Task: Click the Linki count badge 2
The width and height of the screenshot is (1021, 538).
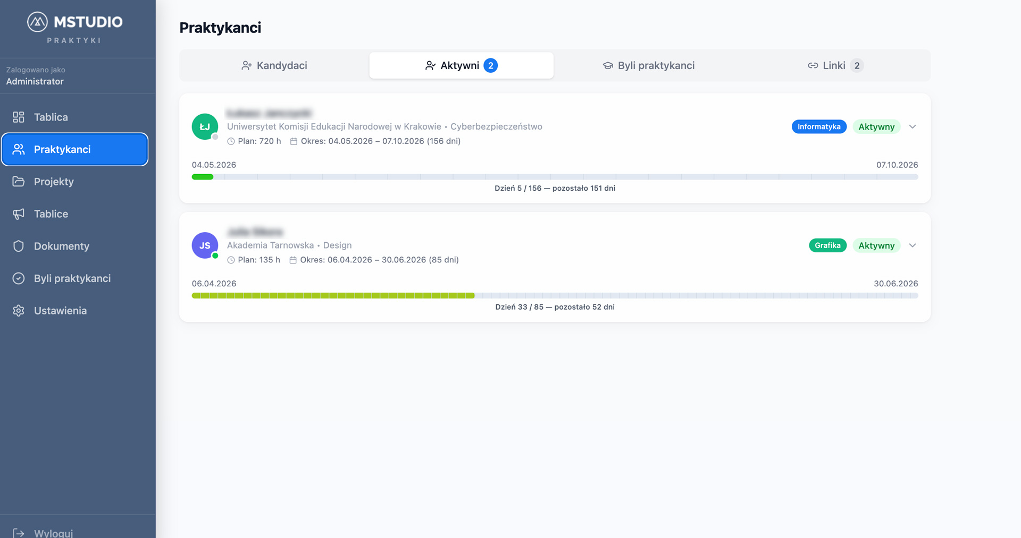Action: pyautogui.click(x=857, y=65)
